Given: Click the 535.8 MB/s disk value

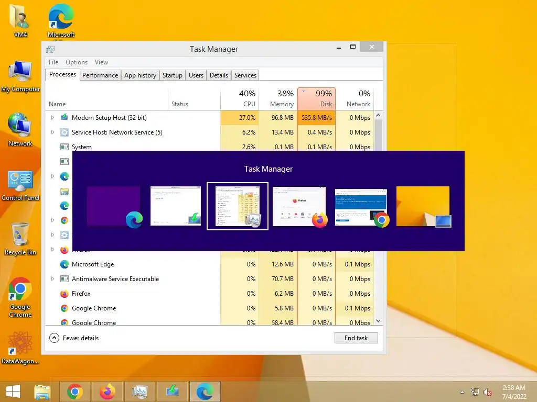Looking at the screenshot, I should coord(317,118).
